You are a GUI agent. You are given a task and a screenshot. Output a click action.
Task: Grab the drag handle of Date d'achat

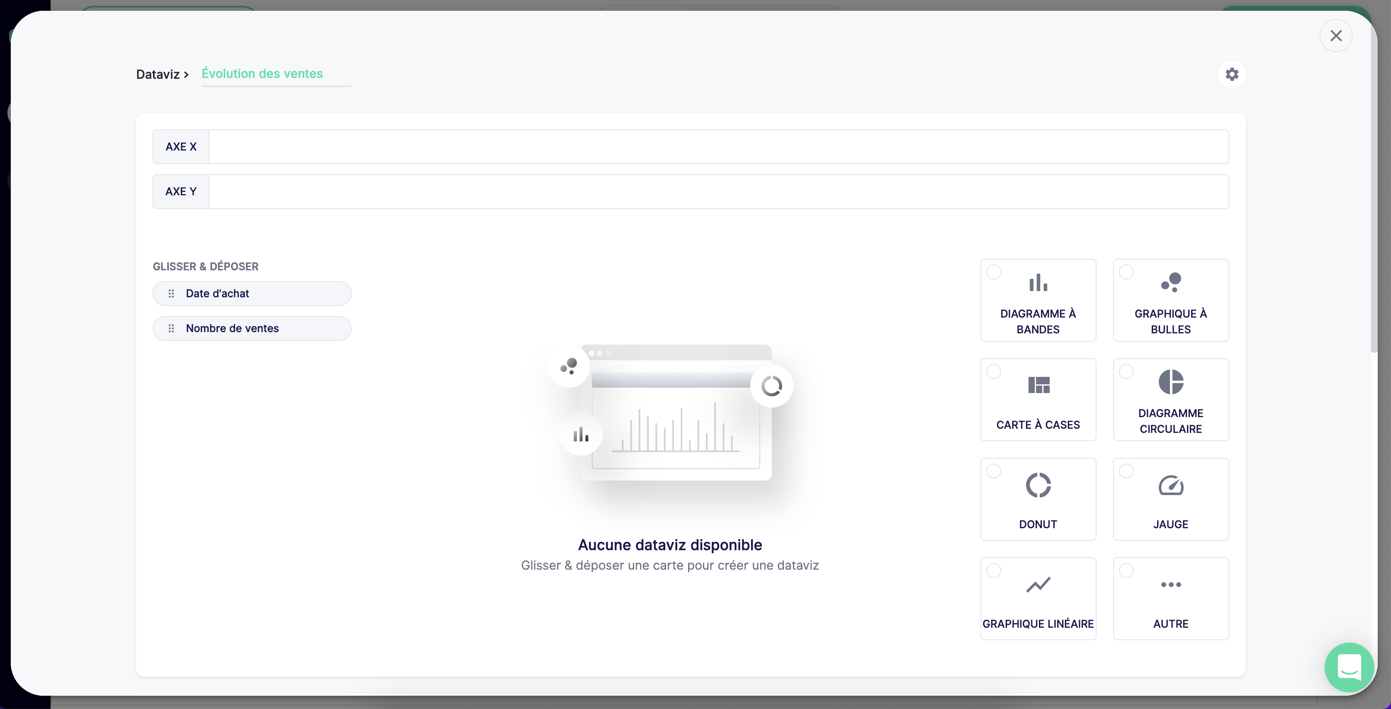(171, 294)
